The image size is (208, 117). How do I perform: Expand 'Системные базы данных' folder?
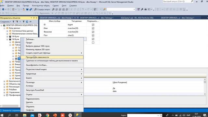[x=7, y=31]
